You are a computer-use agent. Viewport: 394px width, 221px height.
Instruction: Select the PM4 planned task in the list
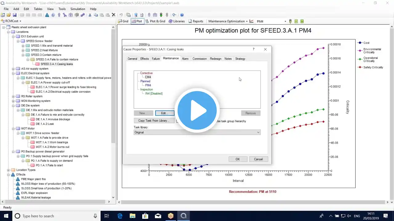point(148,85)
